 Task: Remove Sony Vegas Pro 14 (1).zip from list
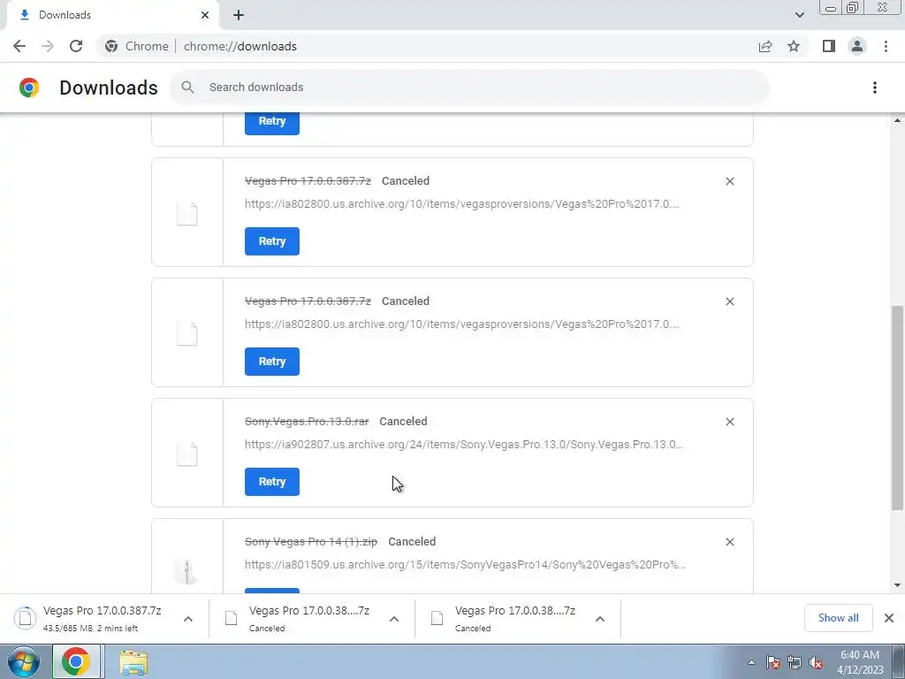pyautogui.click(x=729, y=542)
